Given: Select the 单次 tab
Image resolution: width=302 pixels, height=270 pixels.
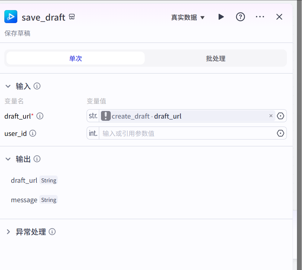Looking at the screenshot, I should (x=75, y=58).
